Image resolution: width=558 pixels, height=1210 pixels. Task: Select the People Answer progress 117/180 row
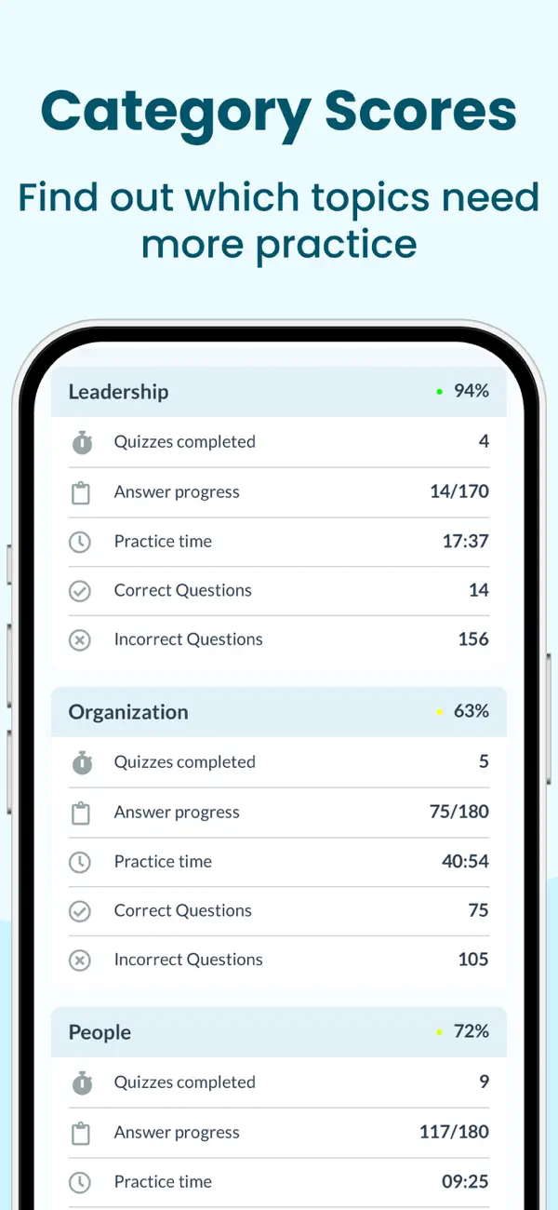[x=279, y=1133]
